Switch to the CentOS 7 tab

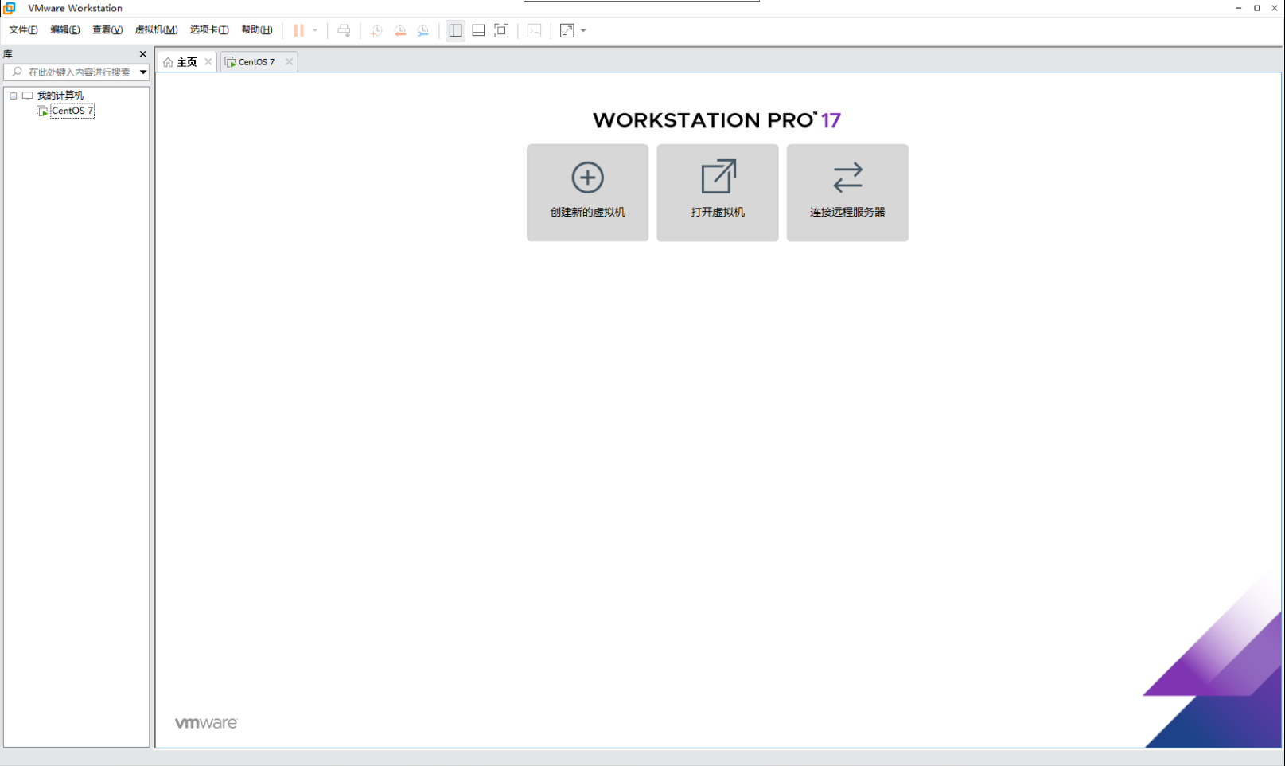pyautogui.click(x=255, y=62)
